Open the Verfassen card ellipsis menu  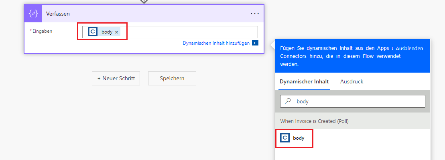[x=255, y=14]
